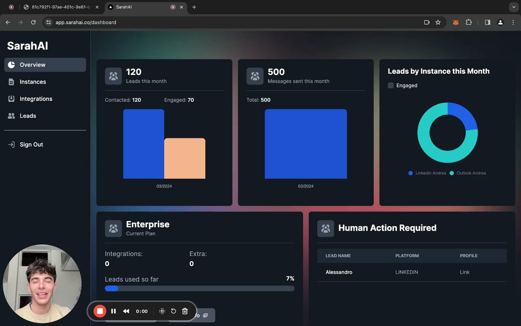Click the blue Contacted bar in chart
The image size is (521, 326).
point(144,144)
